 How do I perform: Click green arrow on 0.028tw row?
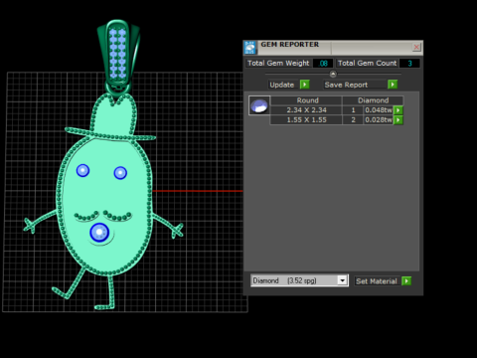398,120
